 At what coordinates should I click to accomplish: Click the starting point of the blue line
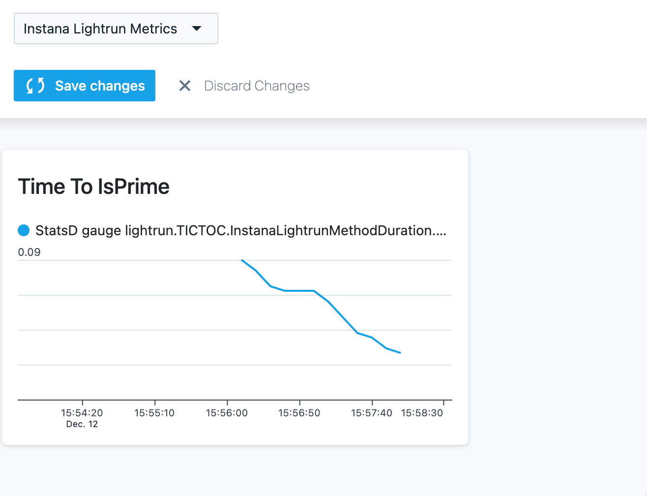[x=242, y=260]
